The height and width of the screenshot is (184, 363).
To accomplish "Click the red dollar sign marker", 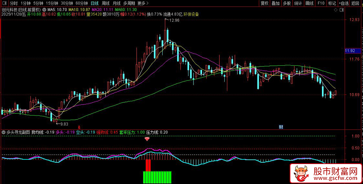I will coord(79,127).
